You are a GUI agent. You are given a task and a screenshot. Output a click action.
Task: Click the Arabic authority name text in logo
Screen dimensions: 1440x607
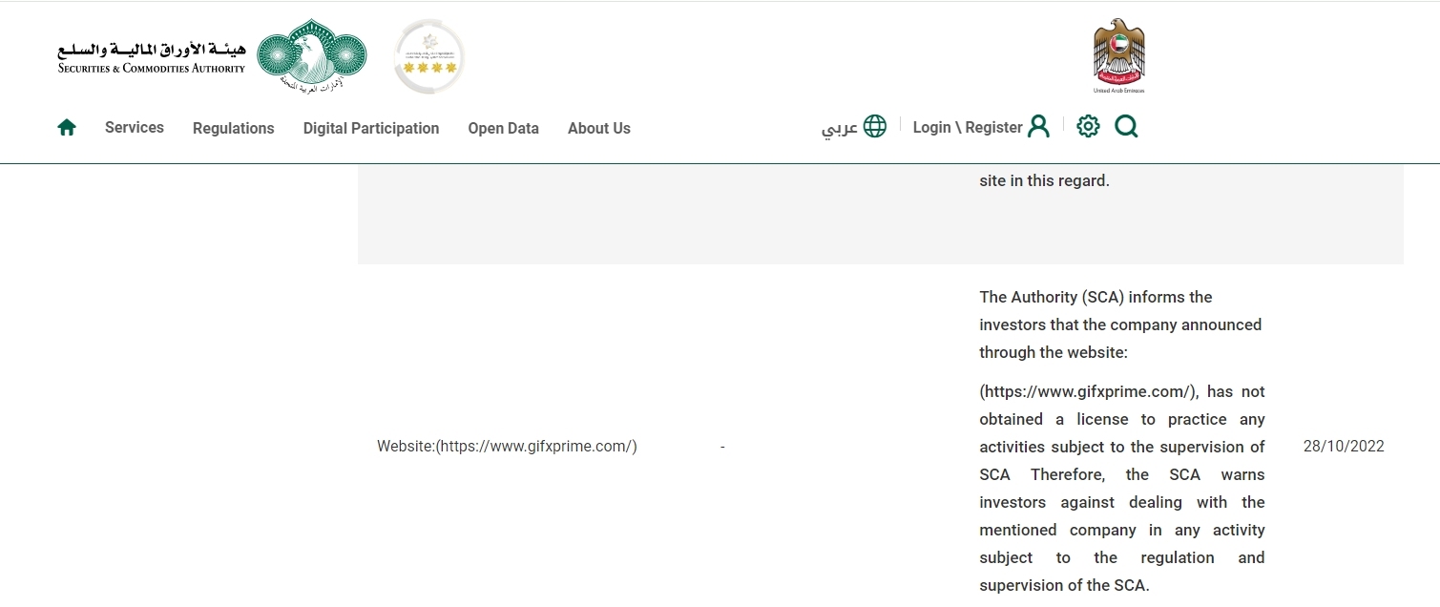pyautogui.click(x=151, y=48)
